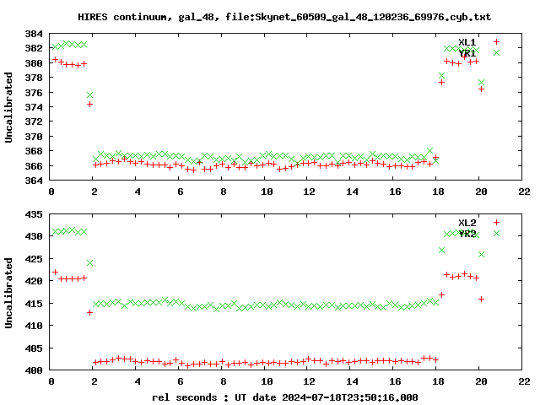540x405 pixels.
Task: Click the y-axis tick label 378
Action: pyautogui.click(x=34, y=78)
